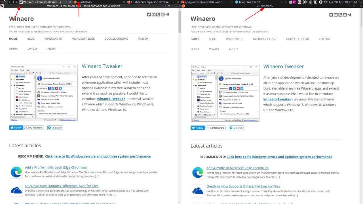Open Winaero Tweaker screenshot thumbnail in left window
This screenshot has height=204, width=363.
(x=44, y=93)
